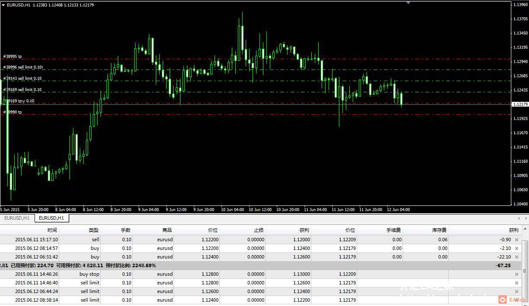
Task: Delete the sell limit order placed 06:44:24
Action: pos(516,291)
